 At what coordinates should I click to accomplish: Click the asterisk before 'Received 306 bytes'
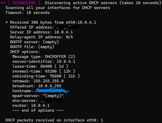pos(7,22)
